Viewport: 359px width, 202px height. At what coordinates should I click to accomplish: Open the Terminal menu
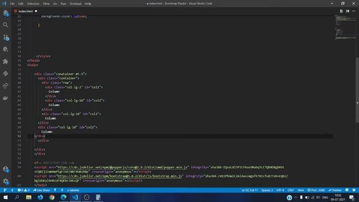point(75,4)
